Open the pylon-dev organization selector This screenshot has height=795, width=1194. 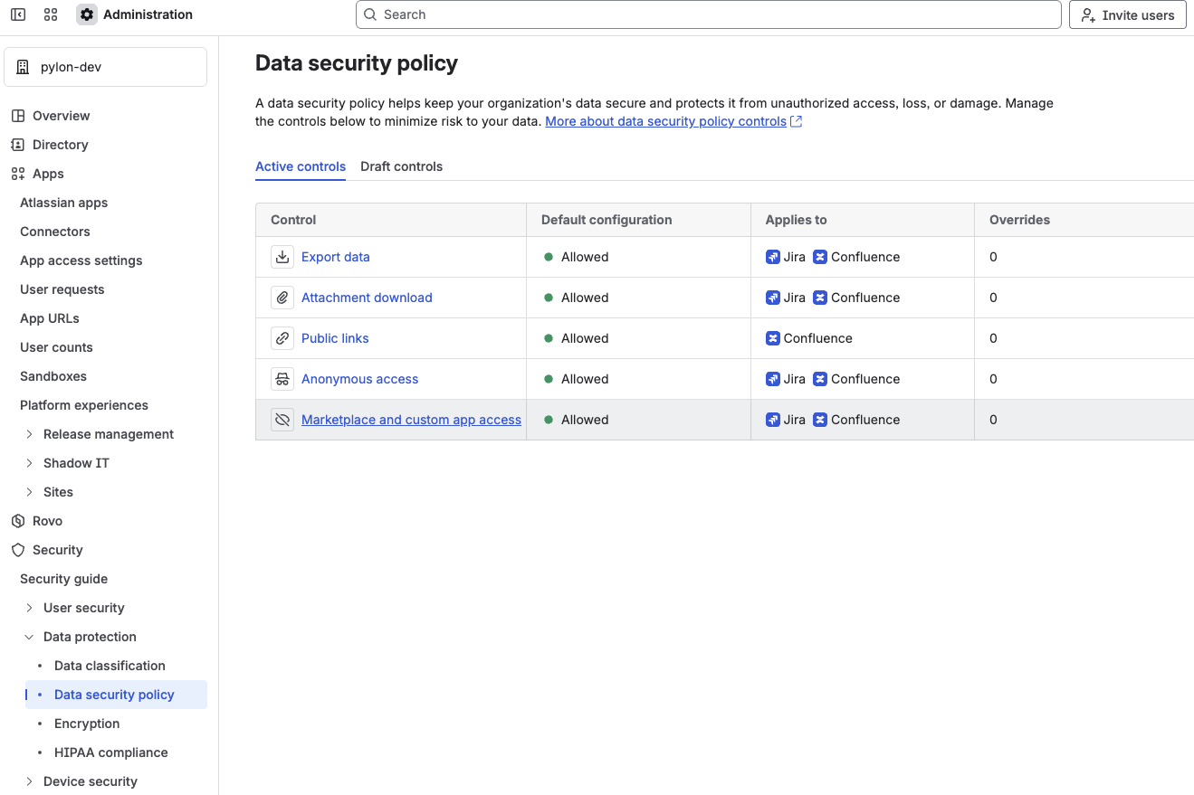(105, 67)
